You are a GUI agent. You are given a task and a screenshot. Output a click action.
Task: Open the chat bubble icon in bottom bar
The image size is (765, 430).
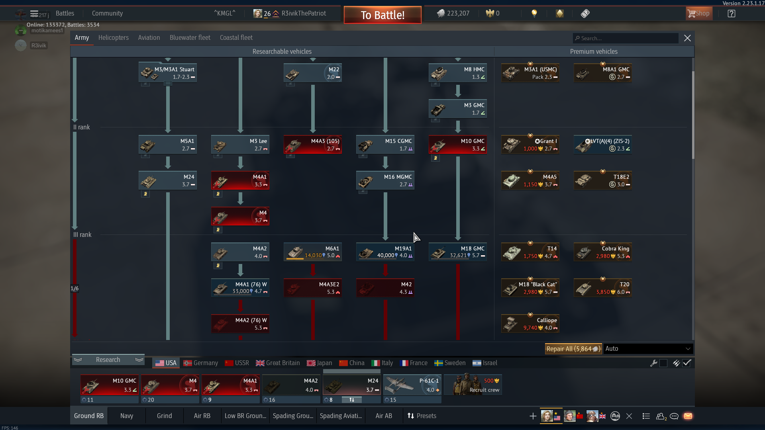pyautogui.click(x=674, y=416)
